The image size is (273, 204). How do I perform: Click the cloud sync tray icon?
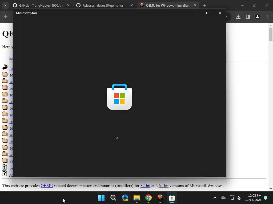[223, 198]
